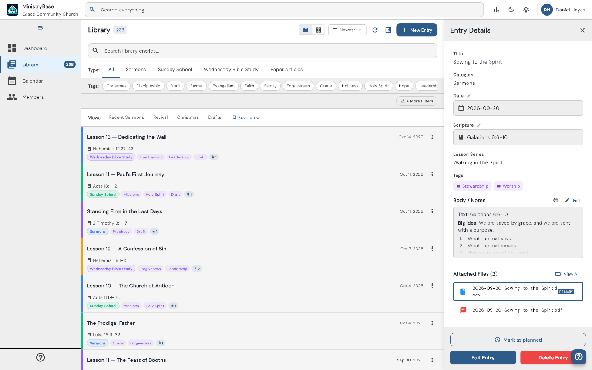The width and height of the screenshot is (592, 370).
Task: Refresh the library list
Action: tap(375, 30)
